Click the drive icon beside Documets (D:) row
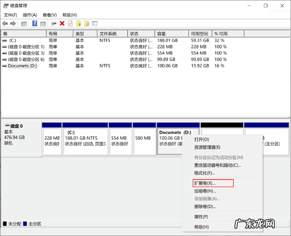Viewport: 291px width, 236px height. click(5, 66)
